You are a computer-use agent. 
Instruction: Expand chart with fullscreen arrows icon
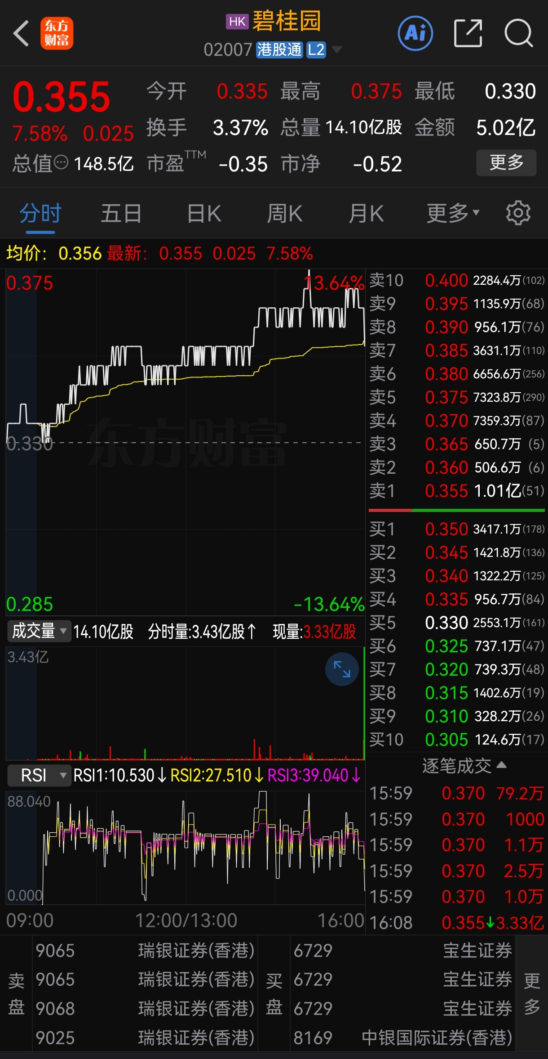tap(342, 669)
